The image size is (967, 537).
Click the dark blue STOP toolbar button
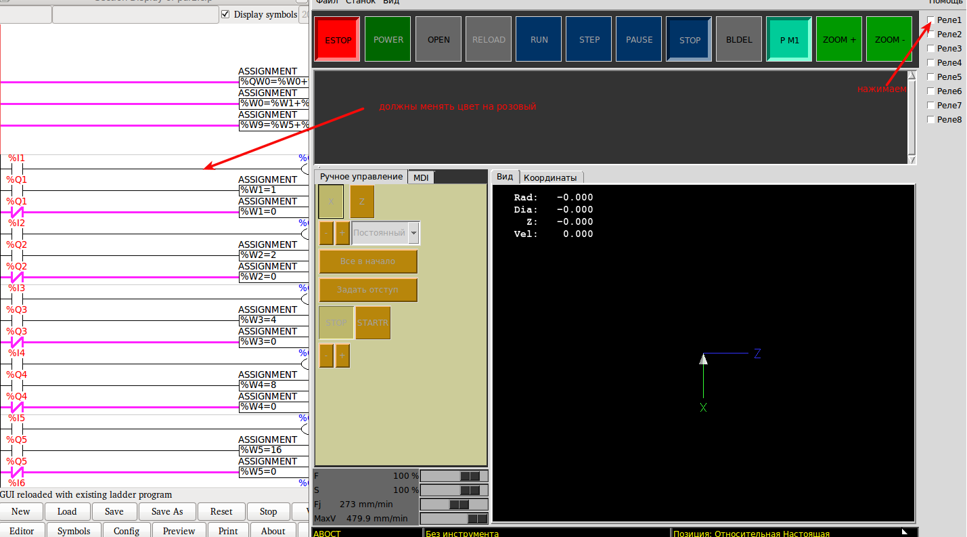[690, 40]
